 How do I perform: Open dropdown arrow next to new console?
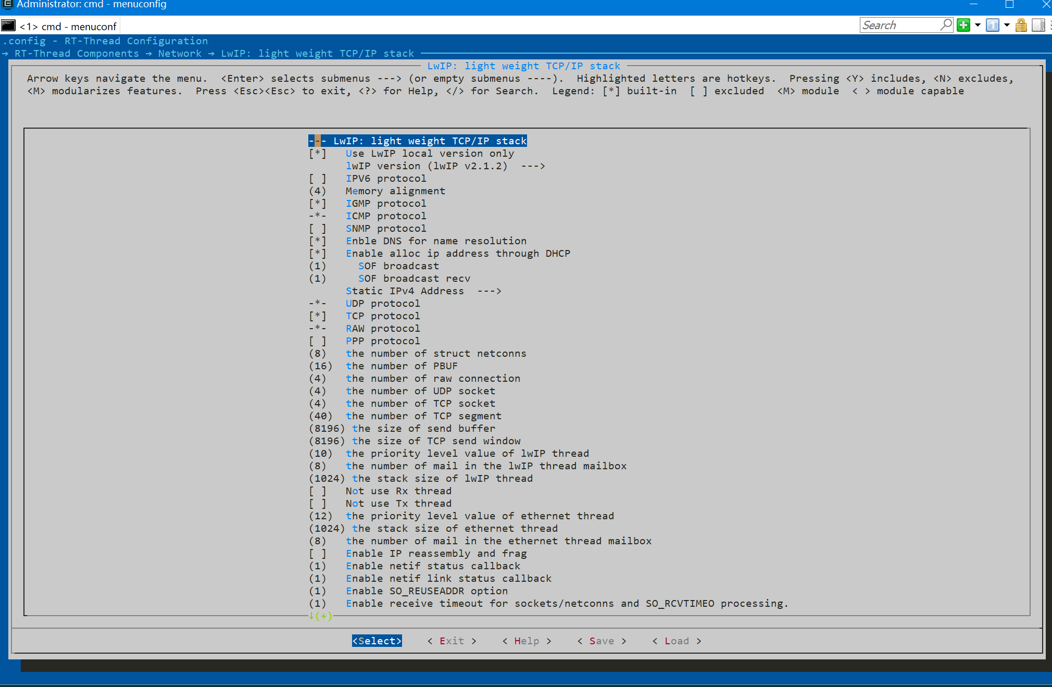tap(978, 25)
